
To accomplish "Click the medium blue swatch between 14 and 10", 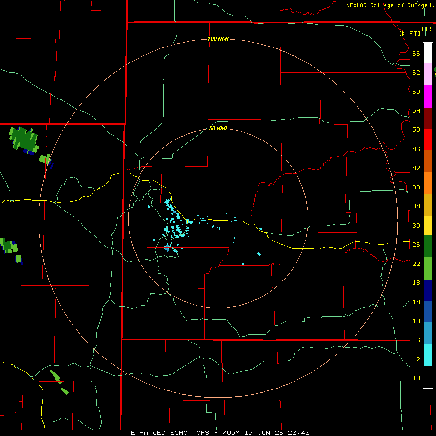I will click(428, 311).
